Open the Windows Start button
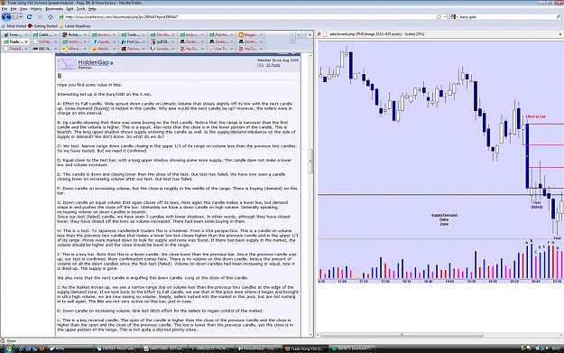This screenshot has width=564, height=353. [x=8, y=348]
